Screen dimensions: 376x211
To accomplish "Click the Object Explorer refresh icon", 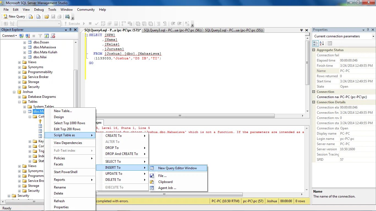I will pyautogui.click(x=47, y=36).
